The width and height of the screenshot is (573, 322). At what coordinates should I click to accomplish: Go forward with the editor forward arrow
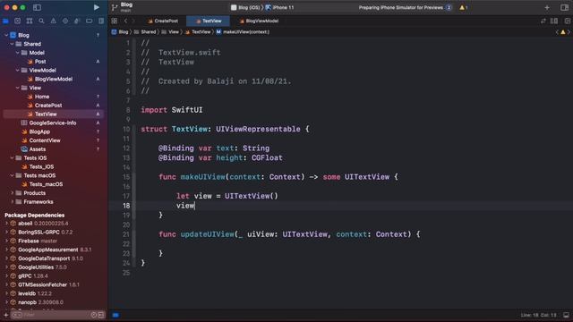pyautogui.click(x=133, y=21)
